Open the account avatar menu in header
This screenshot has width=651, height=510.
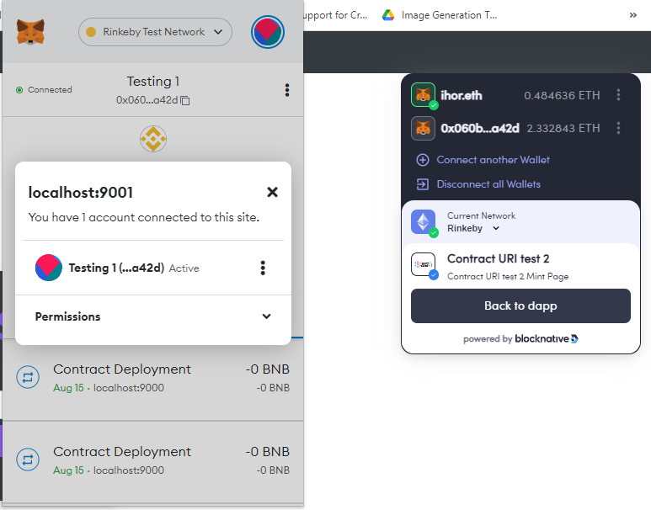[x=267, y=32]
